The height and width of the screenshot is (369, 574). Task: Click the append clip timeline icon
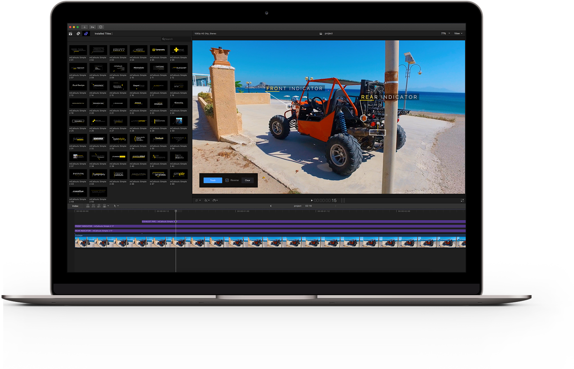99,206
